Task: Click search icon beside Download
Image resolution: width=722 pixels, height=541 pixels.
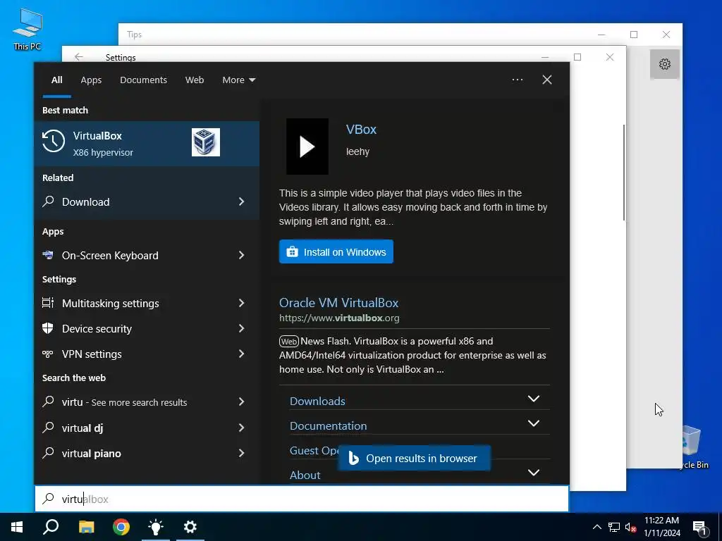Action: [x=48, y=201]
